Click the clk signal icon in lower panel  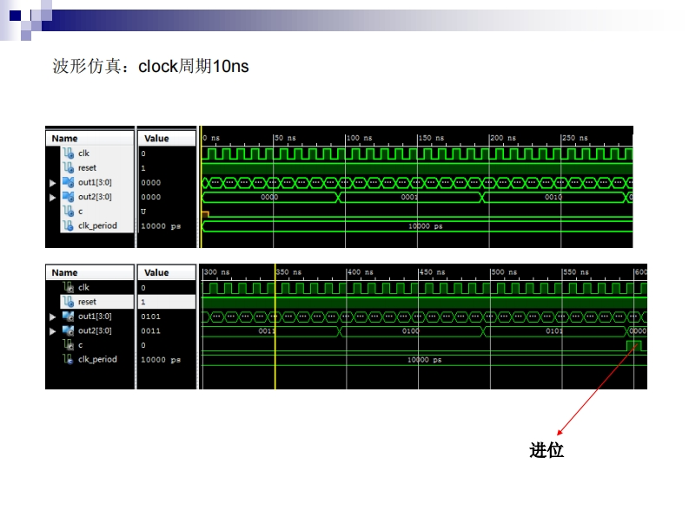pos(68,287)
